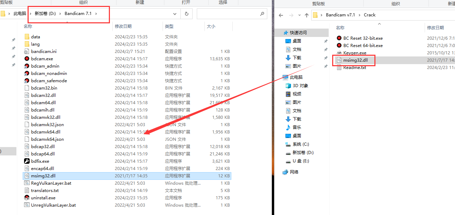Go forward in the Crack window

click(291, 15)
